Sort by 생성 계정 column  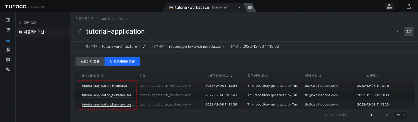[313, 76]
